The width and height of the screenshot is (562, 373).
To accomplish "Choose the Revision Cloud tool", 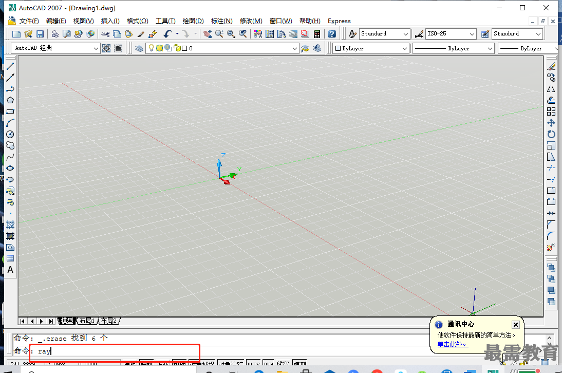I will [10, 145].
